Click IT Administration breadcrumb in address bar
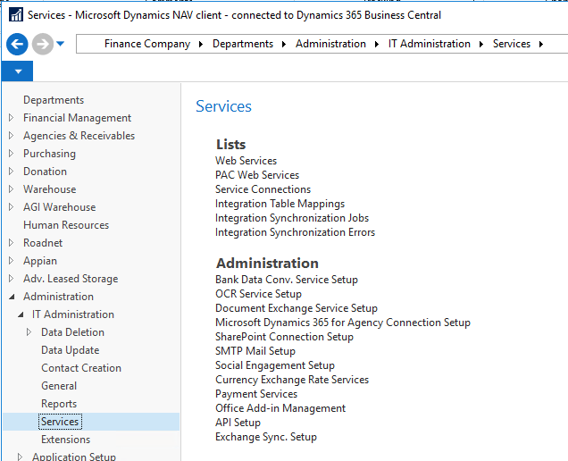This screenshot has width=568, height=461. point(429,44)
